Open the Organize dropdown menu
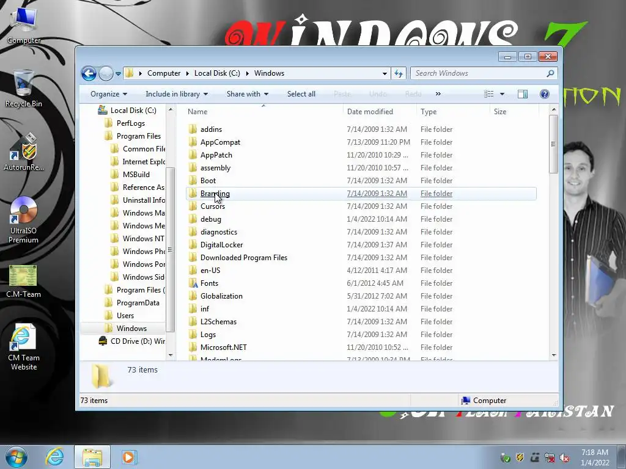 click(109, 94)
